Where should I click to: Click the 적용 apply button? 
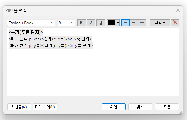(x=167, y=107)
